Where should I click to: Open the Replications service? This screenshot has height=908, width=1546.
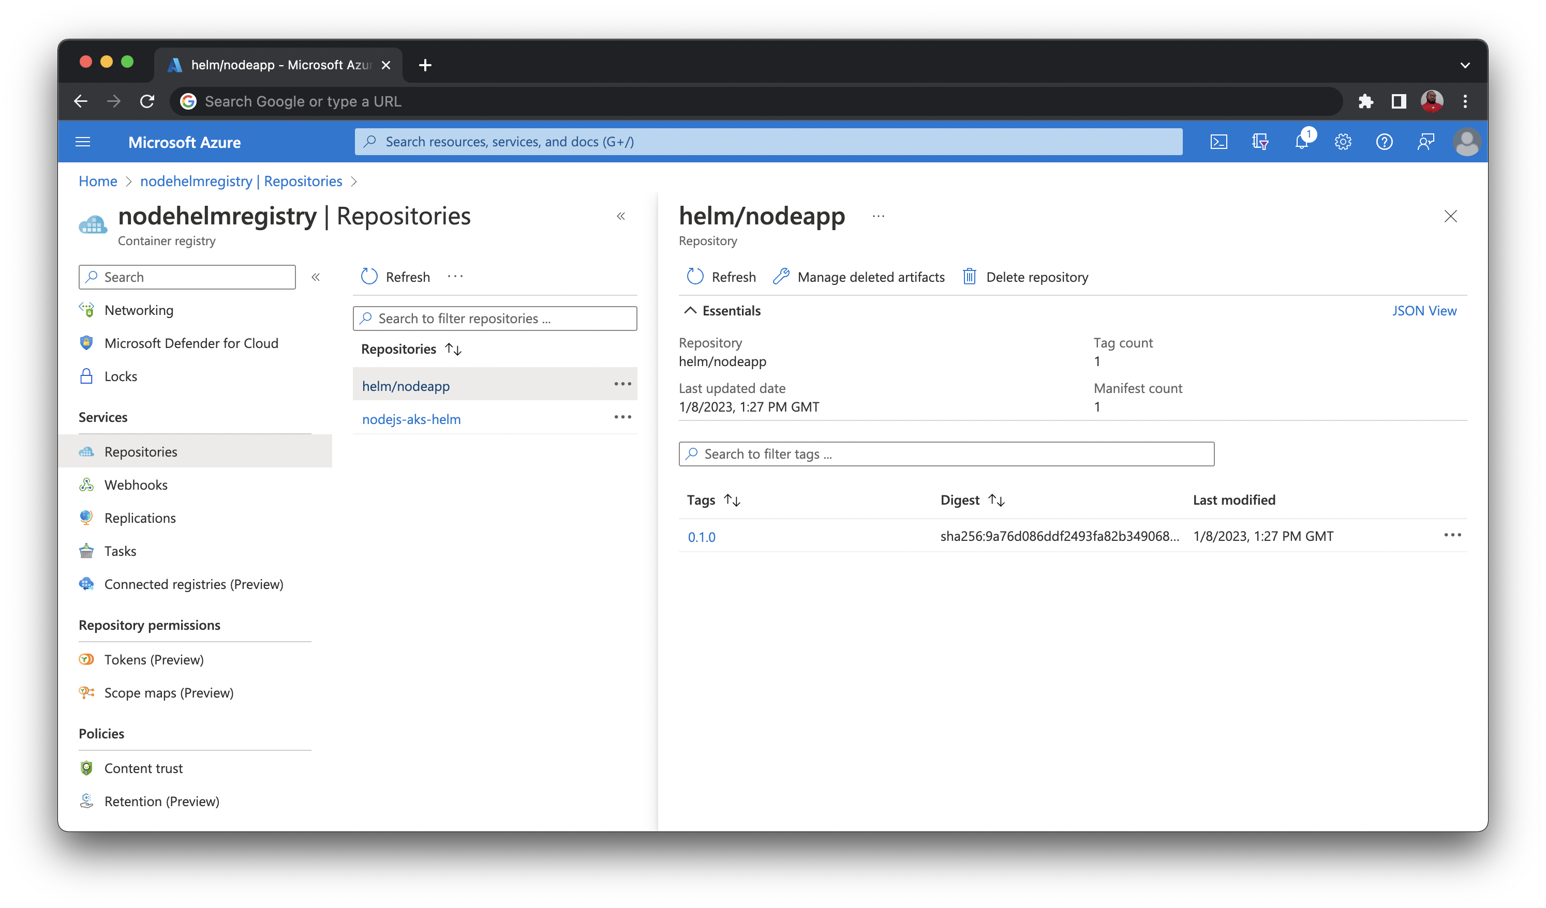click(140, 518)
